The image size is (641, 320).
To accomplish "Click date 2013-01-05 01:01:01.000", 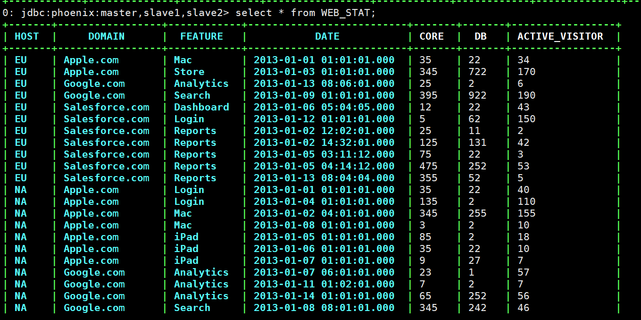I will click(x=324, y=237).
